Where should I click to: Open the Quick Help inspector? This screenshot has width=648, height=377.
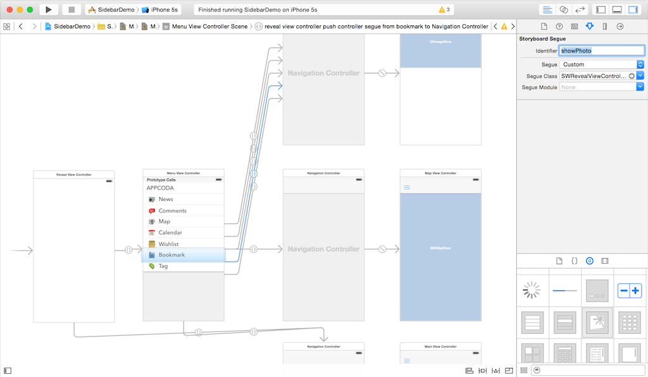[559, 27]
